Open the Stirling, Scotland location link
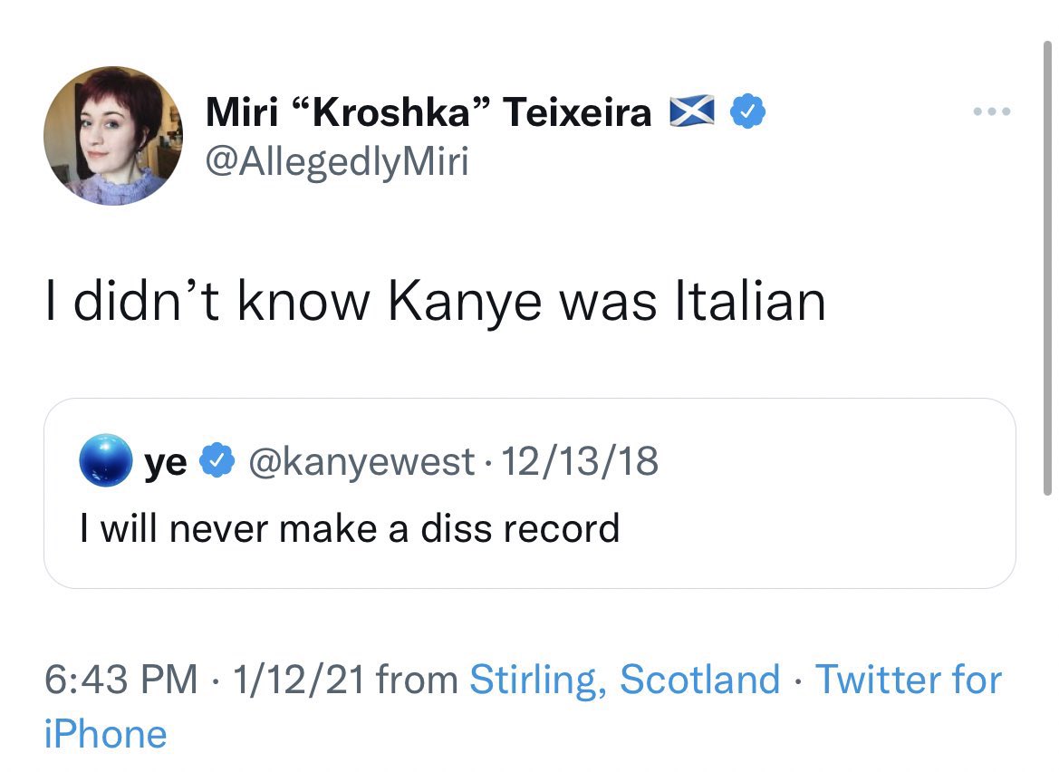1059x772 pixels. 625,680
